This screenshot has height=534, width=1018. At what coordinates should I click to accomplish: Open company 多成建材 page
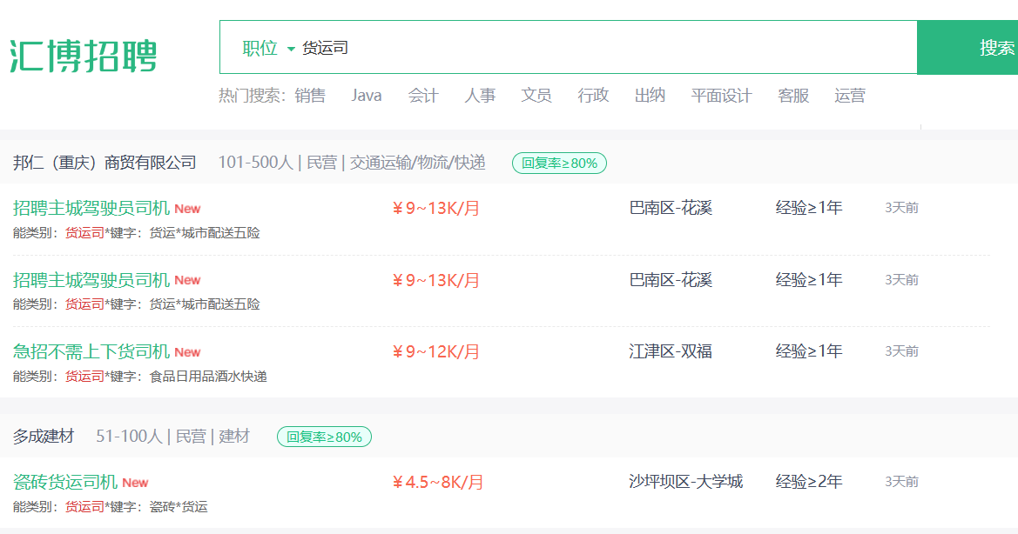[44, 436]
